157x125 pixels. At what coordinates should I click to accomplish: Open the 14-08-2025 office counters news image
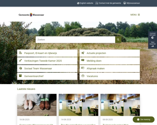click(x=78, y=105)
